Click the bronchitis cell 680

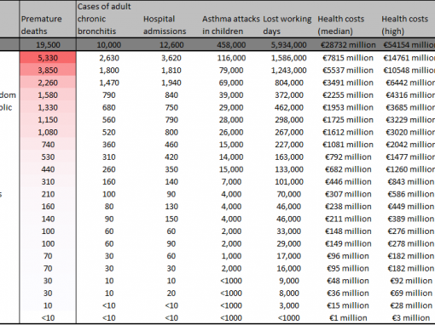pyautogui.click(x=109, y=107)
